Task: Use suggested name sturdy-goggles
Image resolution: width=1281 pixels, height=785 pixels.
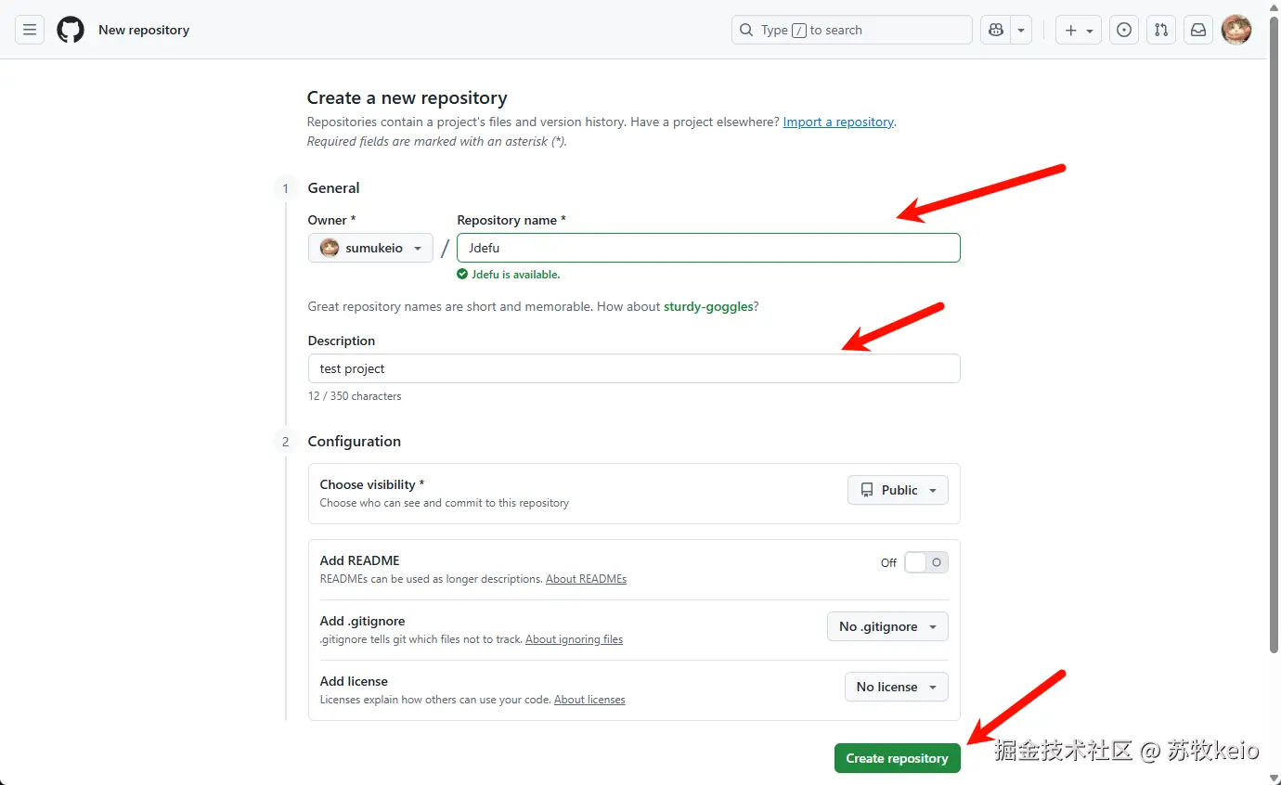Action: tap(708, 306)
